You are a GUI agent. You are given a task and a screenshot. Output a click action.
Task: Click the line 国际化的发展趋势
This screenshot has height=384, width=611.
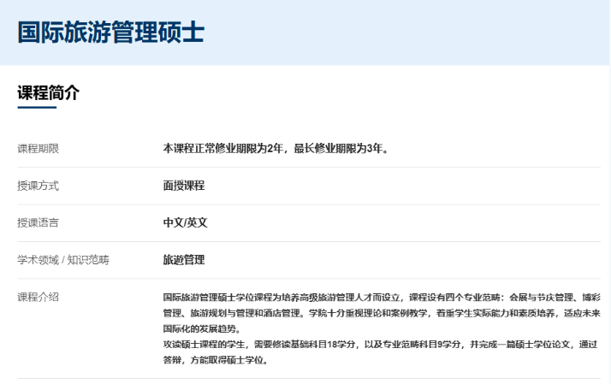tap(201, 328)
